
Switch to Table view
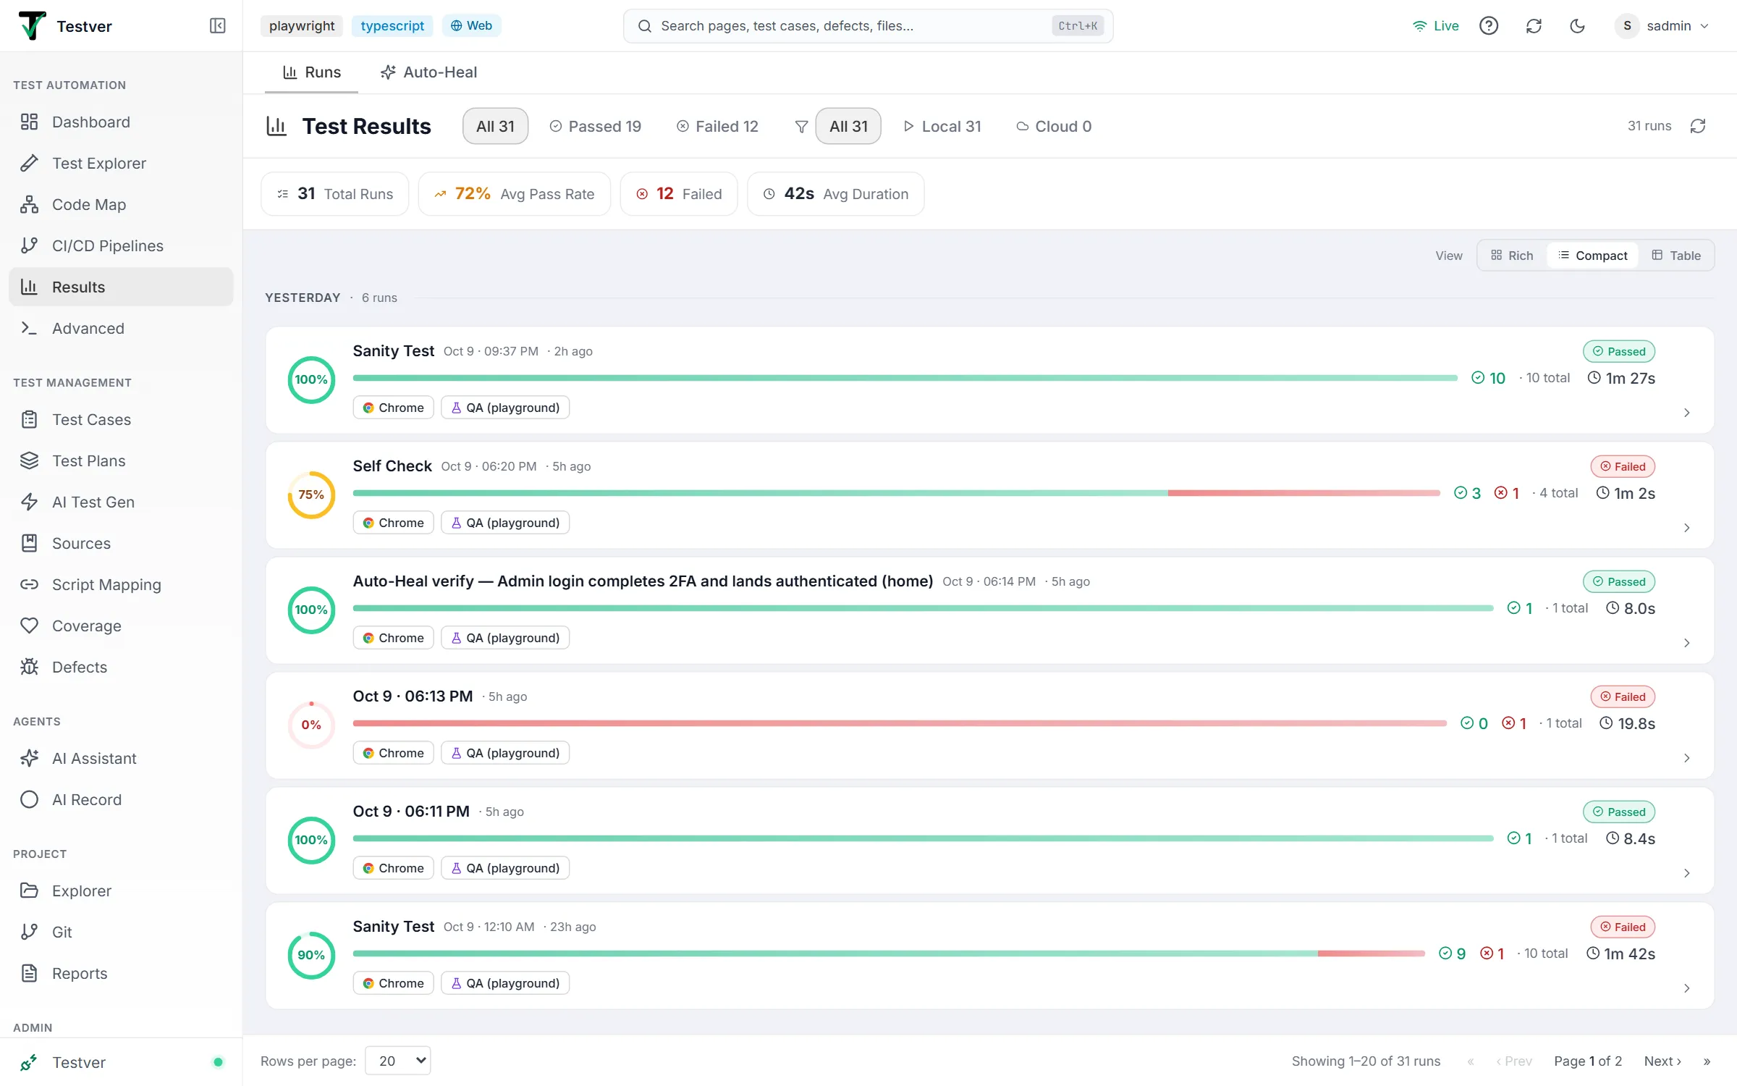pos(1676,256)
